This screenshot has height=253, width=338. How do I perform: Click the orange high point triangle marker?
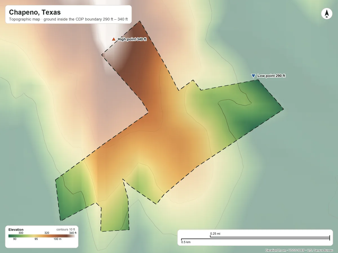point(114,39)
